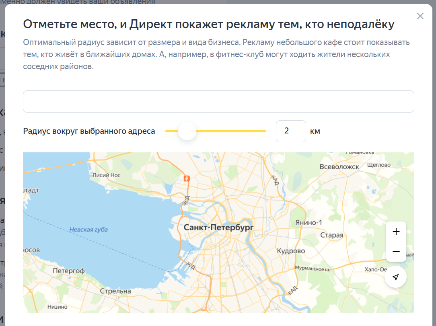Click the radius value field showing 2
Image resolution: width=436 pixels, height=326 pixels.
(291, 131)
